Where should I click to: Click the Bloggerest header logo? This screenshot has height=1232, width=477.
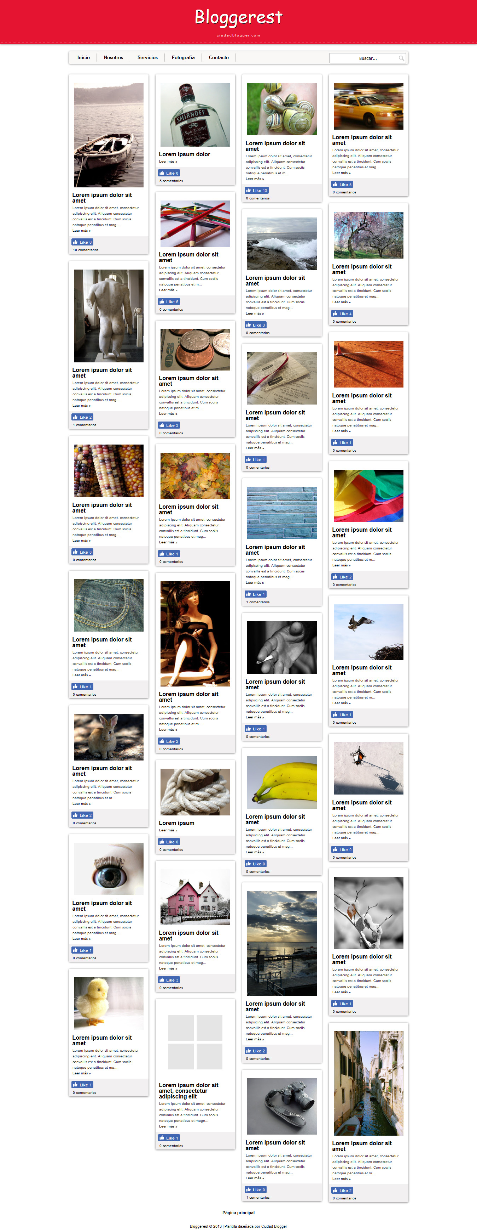click(238, 18)
